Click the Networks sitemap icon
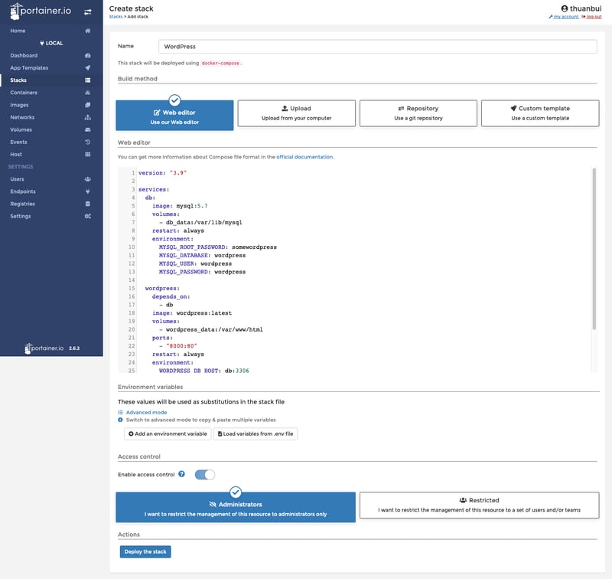 click(88, 117)
